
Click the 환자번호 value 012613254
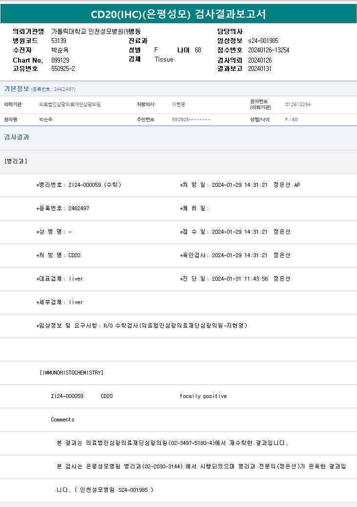tap(297, 104)
